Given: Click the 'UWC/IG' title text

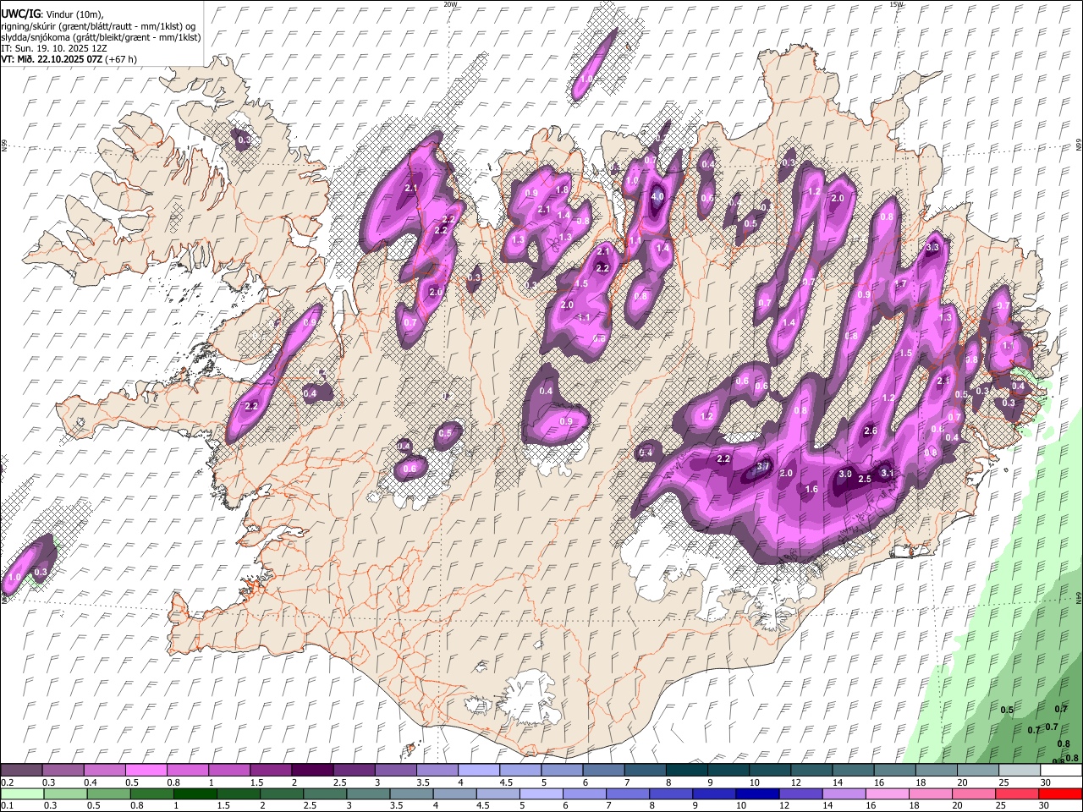Looking at the screenshot, I should 20,14.
